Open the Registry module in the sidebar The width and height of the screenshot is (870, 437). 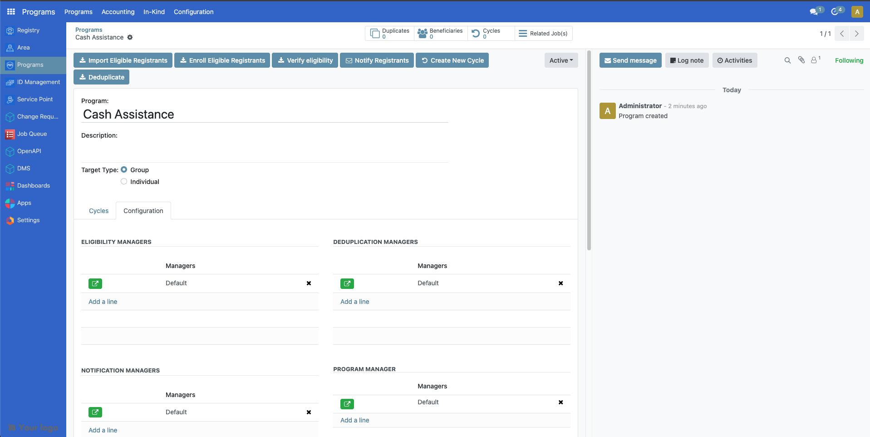click(x=28, y=30)
